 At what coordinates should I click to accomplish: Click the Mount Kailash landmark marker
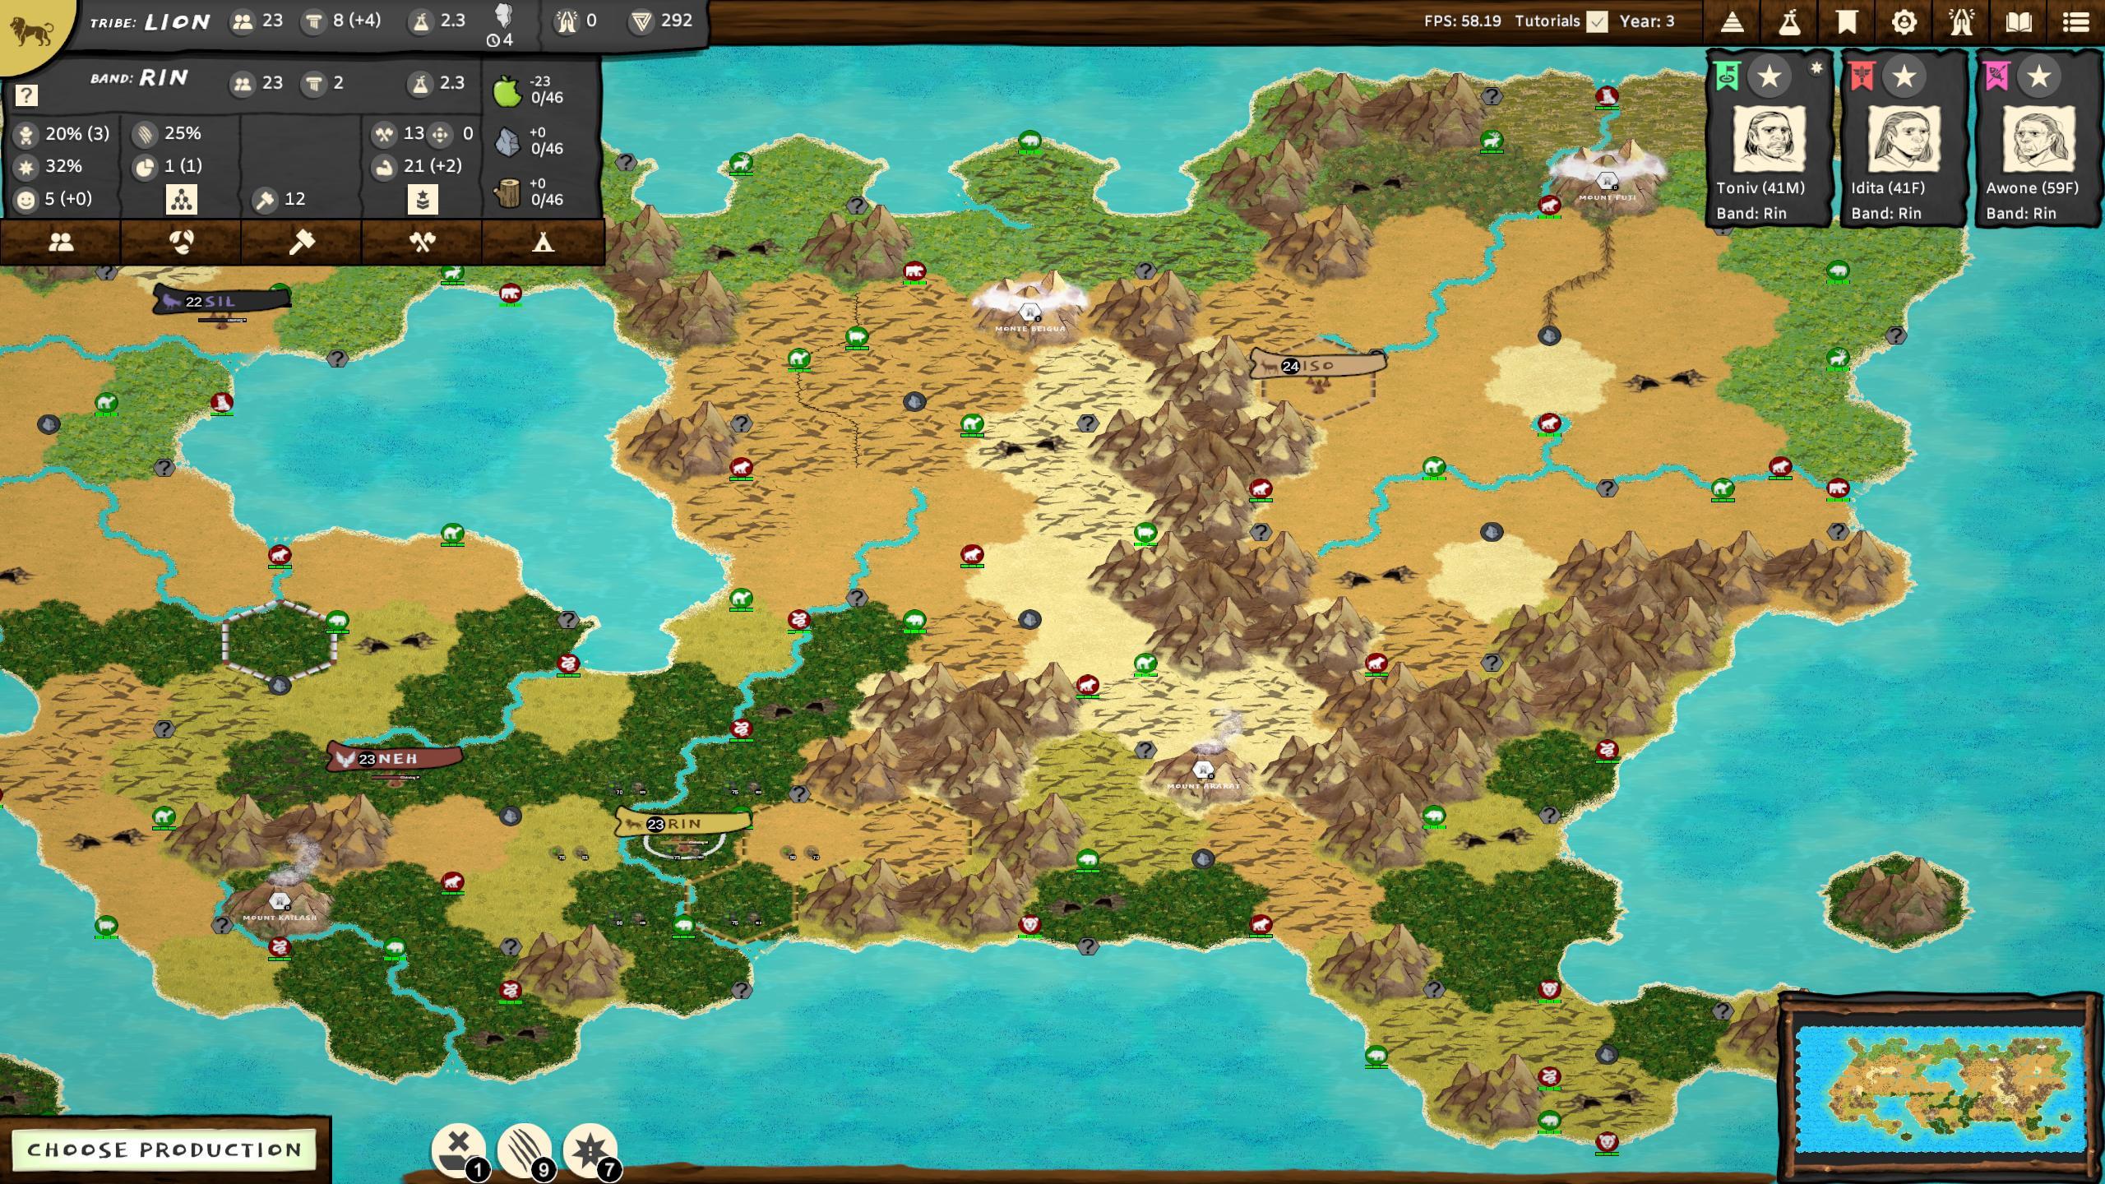pyautogui.click(x=280, y=901)
